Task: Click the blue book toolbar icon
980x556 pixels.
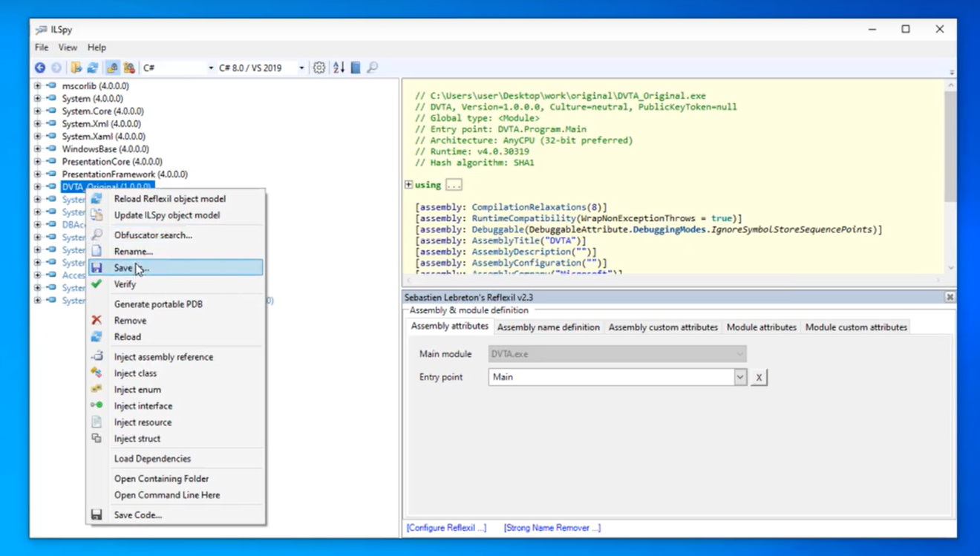Action: [356, 68]
